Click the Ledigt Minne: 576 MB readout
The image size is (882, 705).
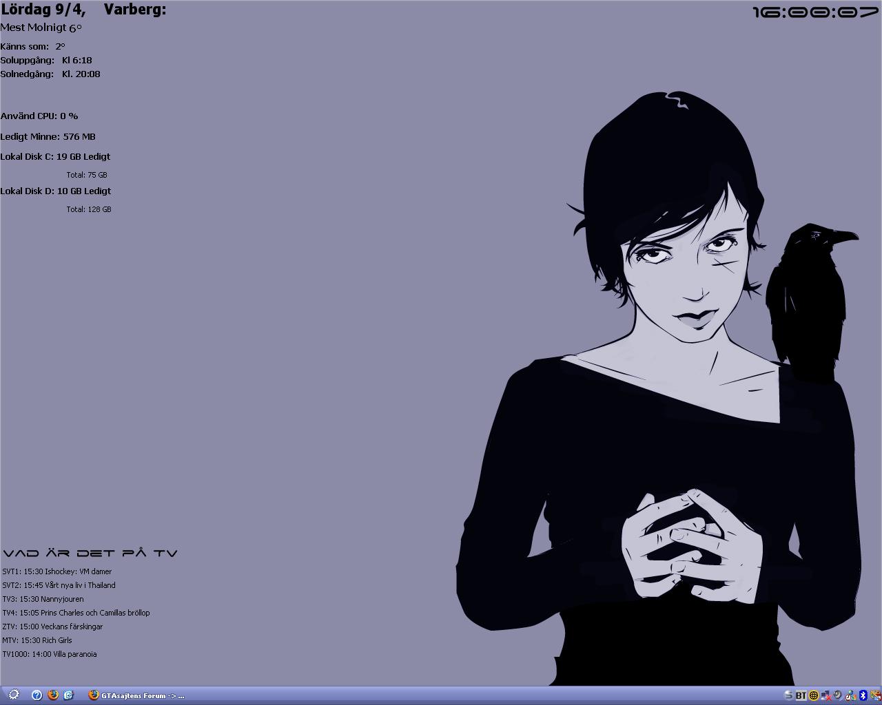point(48,136)
